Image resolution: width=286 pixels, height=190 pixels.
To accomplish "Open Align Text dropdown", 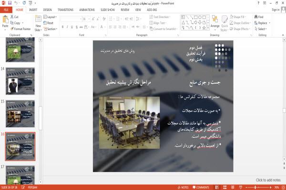I will click(x=157, y=23).
